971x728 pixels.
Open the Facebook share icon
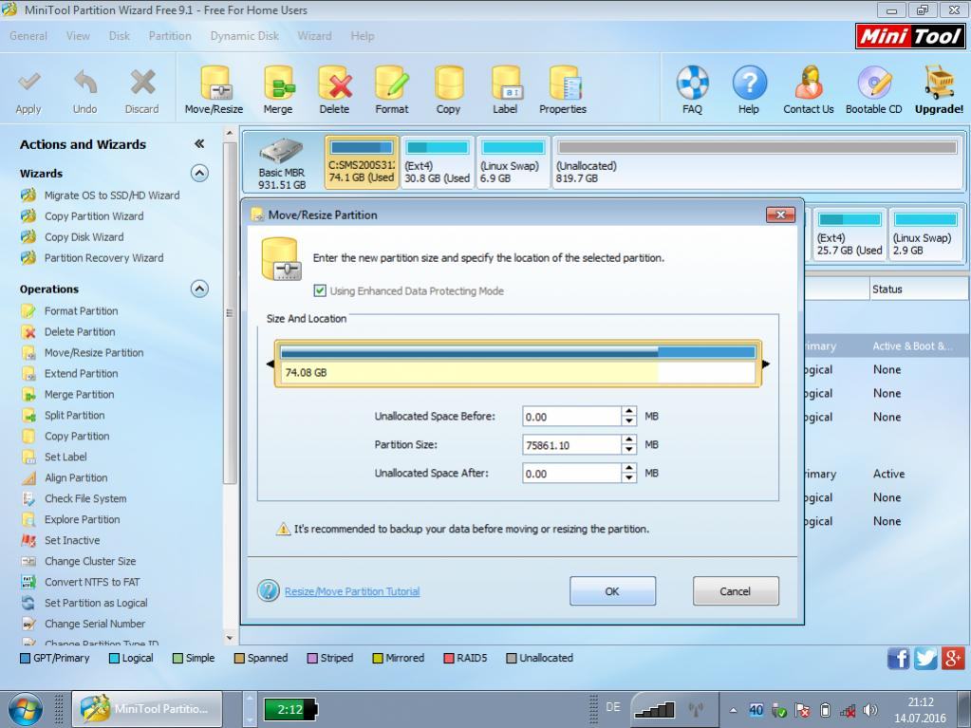899,658
